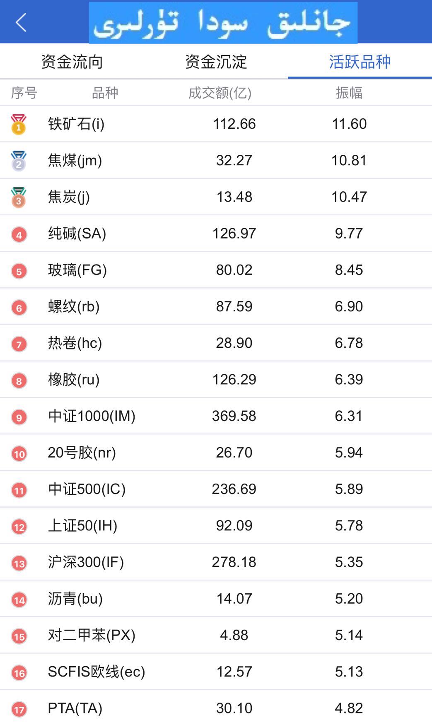The height and width of the screenshot is (725, 432).
Task: Click the Uyghur title banner
Action: 223,23
